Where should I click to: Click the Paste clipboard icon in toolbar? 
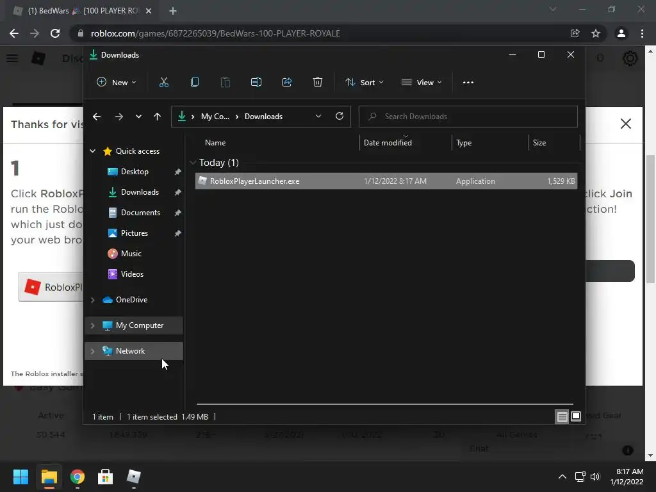pyautogui.click(x=225, y=83)
